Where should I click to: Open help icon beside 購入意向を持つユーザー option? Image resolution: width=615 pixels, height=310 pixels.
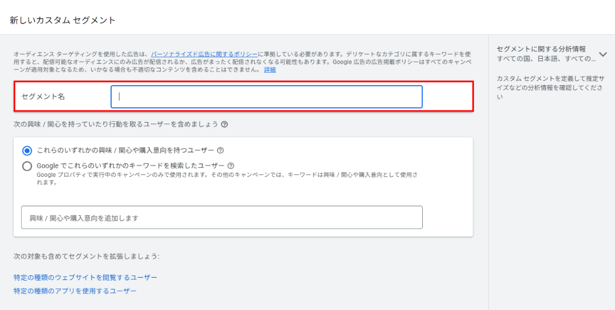click(x=220, y=151)
